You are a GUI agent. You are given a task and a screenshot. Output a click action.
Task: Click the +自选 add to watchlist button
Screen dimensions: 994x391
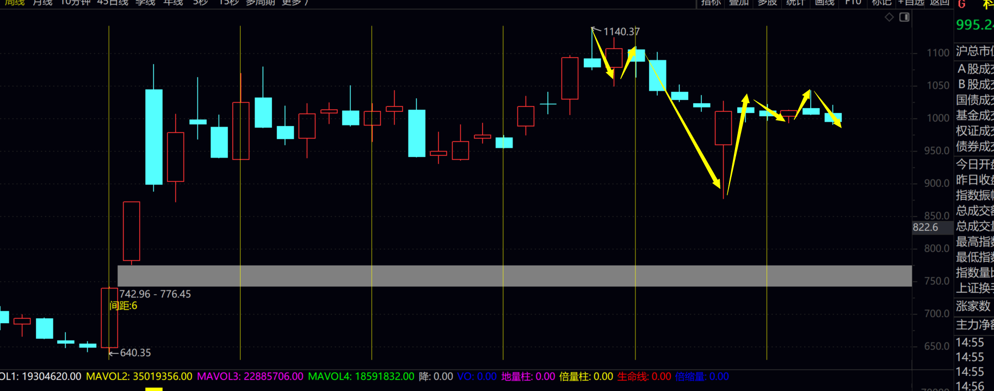point(911,3)
